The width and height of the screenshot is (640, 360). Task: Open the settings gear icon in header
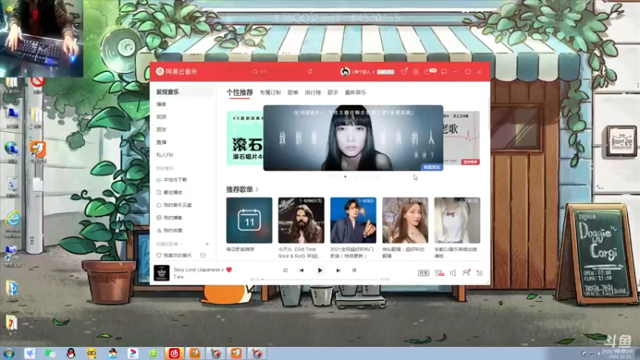[x=415, y=72]
